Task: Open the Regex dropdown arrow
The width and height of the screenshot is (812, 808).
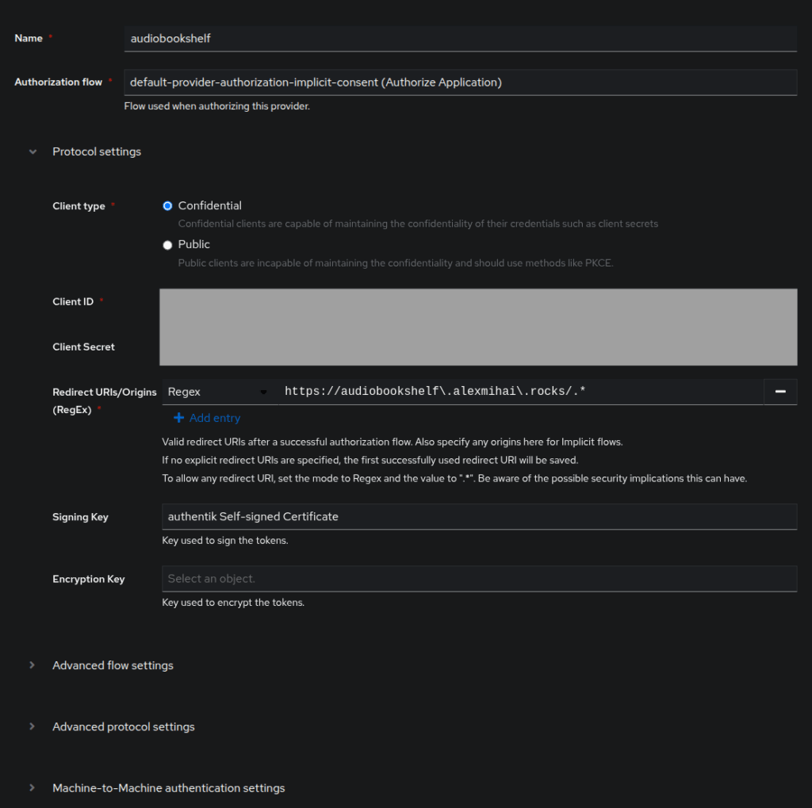Action: (263, 392)
